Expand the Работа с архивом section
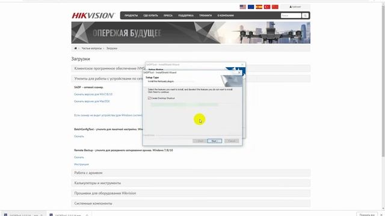 click(x=191, y=173)
